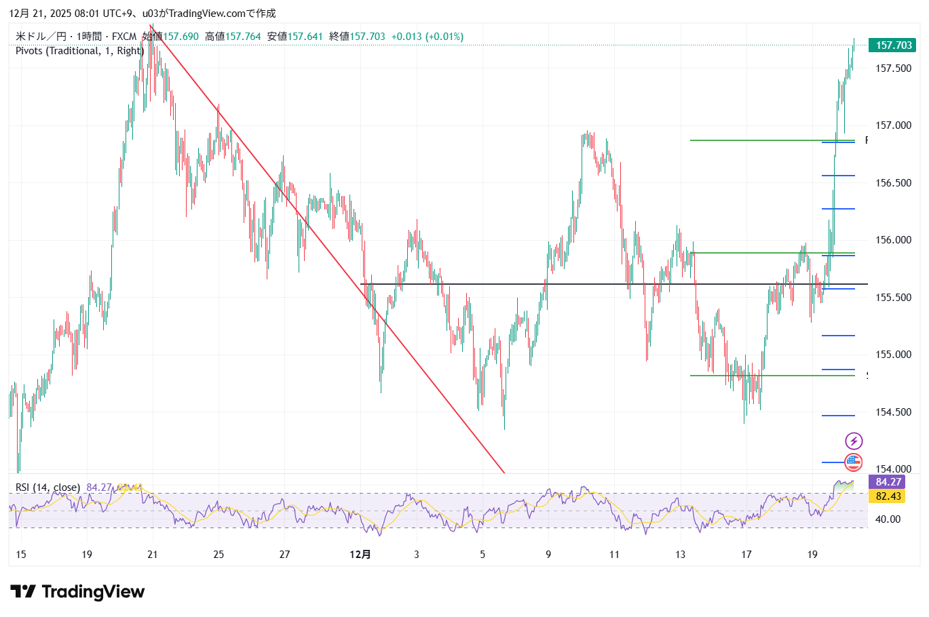Select the RSI (14, close) indicator legend
The height and width of the screenshot is (617, 929).
48,487
